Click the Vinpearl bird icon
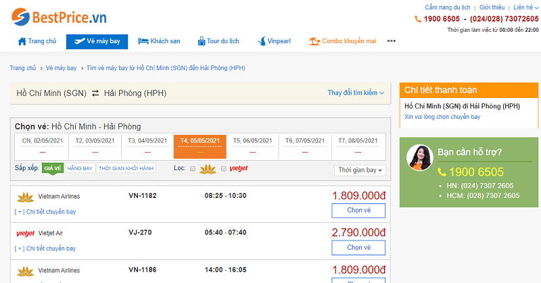The image size is (541, 283). point(262,41)
